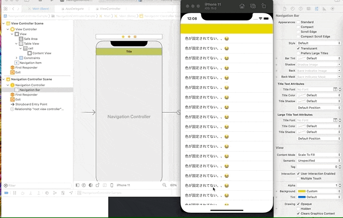Uncheck the Translucent checkbox
Image resolution: width=343 pixels, height=218 pixels.
point(298,48)
